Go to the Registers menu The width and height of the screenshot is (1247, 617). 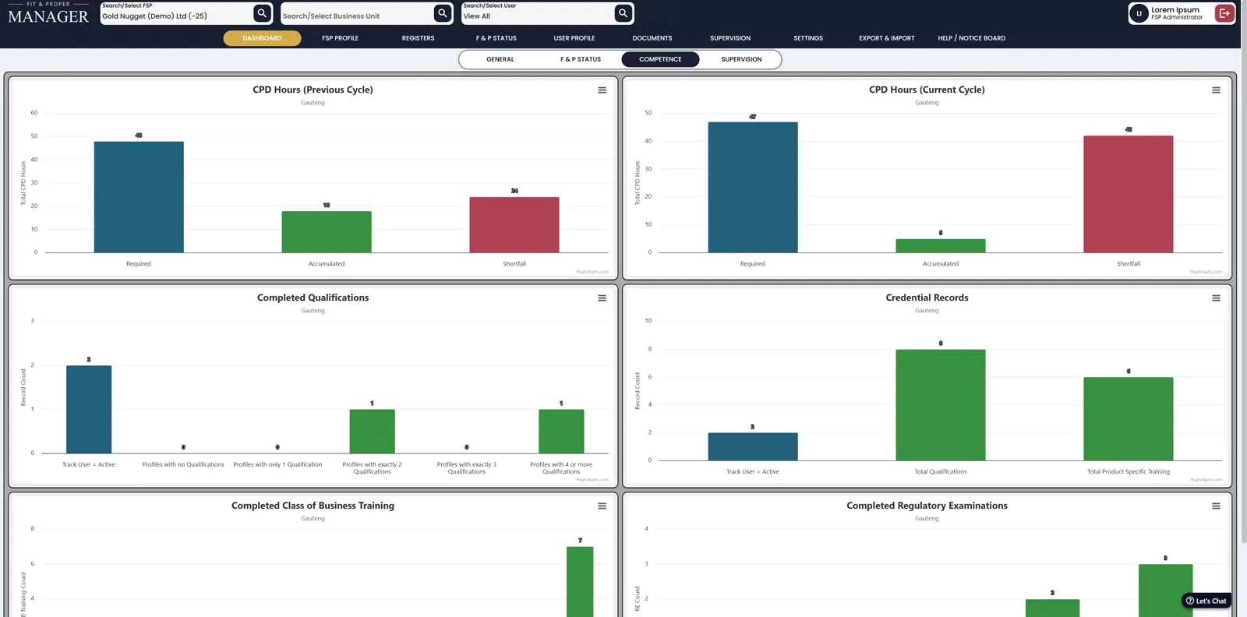pos(418,38)
